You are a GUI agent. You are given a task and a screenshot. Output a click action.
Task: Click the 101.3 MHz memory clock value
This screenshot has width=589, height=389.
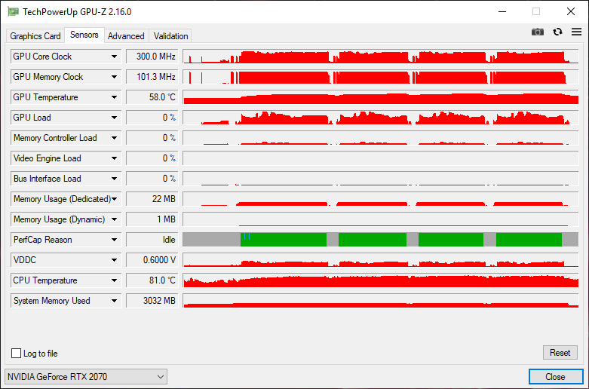coord(152,77)
